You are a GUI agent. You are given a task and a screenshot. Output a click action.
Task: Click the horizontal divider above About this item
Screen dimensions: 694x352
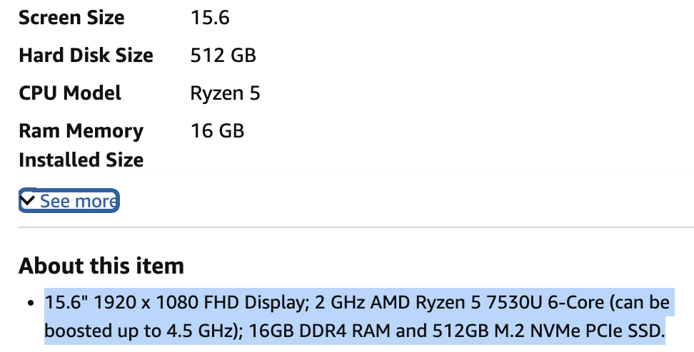pyautogui.click(x=356, y=228)
